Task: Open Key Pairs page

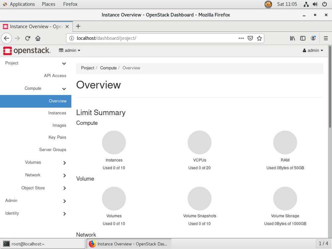Action: [x=57, y=137]
